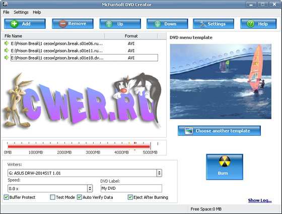Click AVI format of s01e18 row

(x=131, y=58)
